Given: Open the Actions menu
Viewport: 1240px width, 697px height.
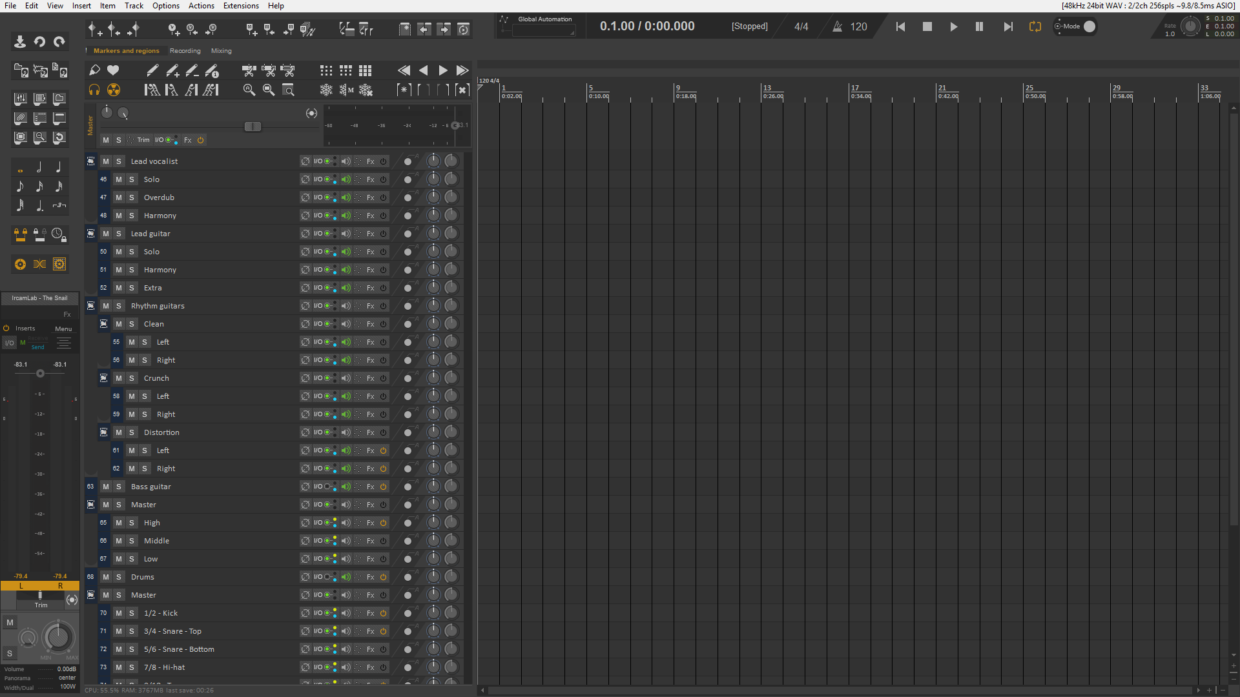Looking at the screenshot, I should pos(201,6).
